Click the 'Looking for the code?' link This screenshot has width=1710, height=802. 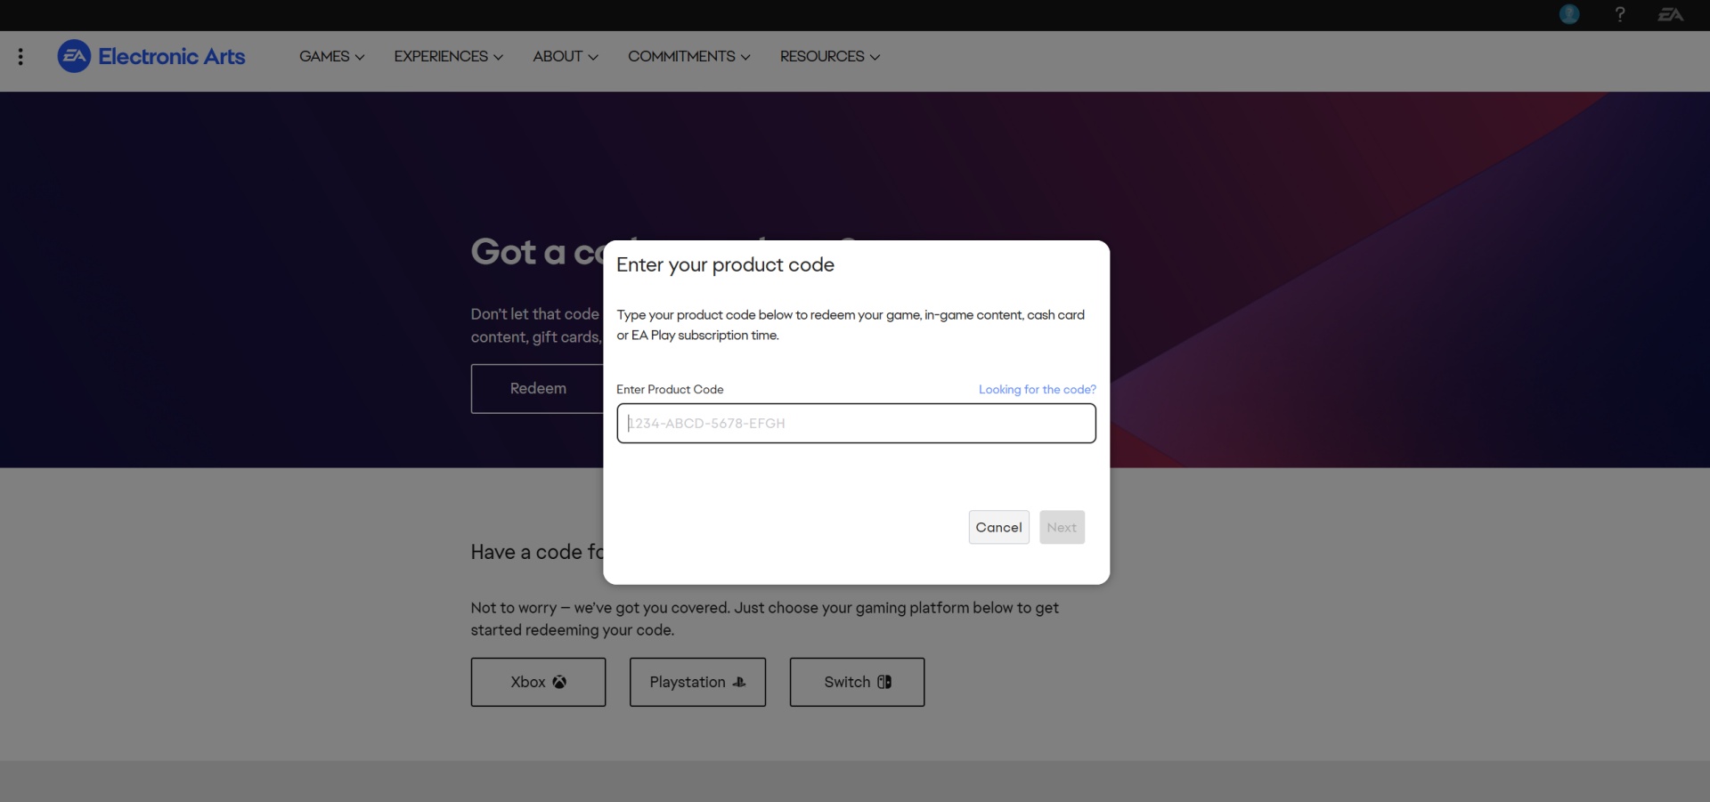click(1037, 390)
